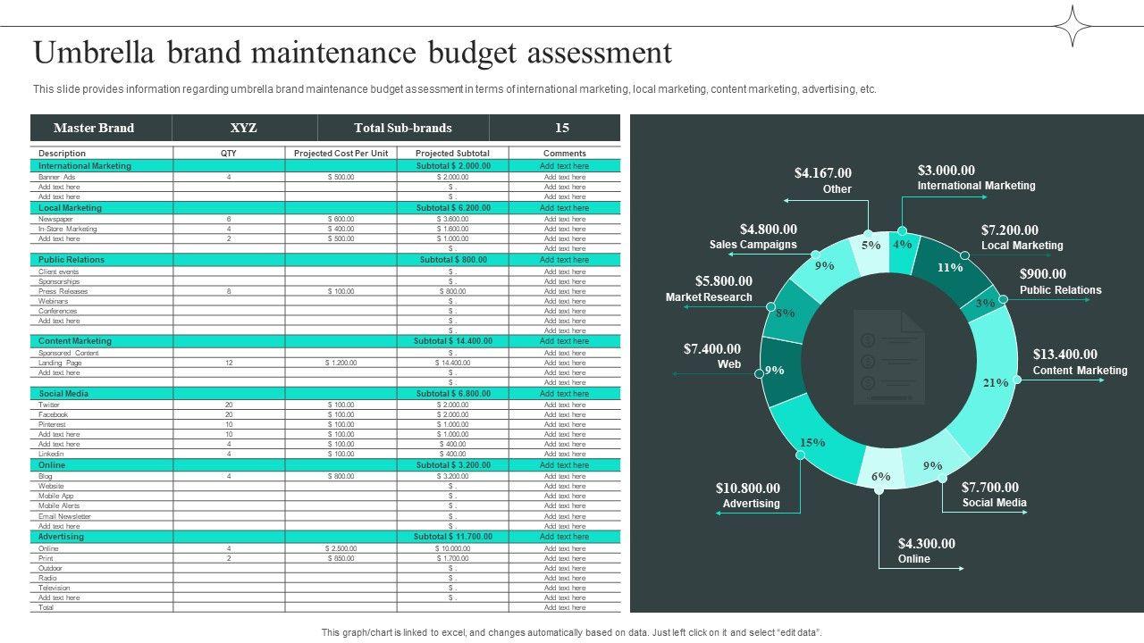Click the 'Market Research' chart label
This screenshot has width=1144, height=643.
(x=709, y=296)
